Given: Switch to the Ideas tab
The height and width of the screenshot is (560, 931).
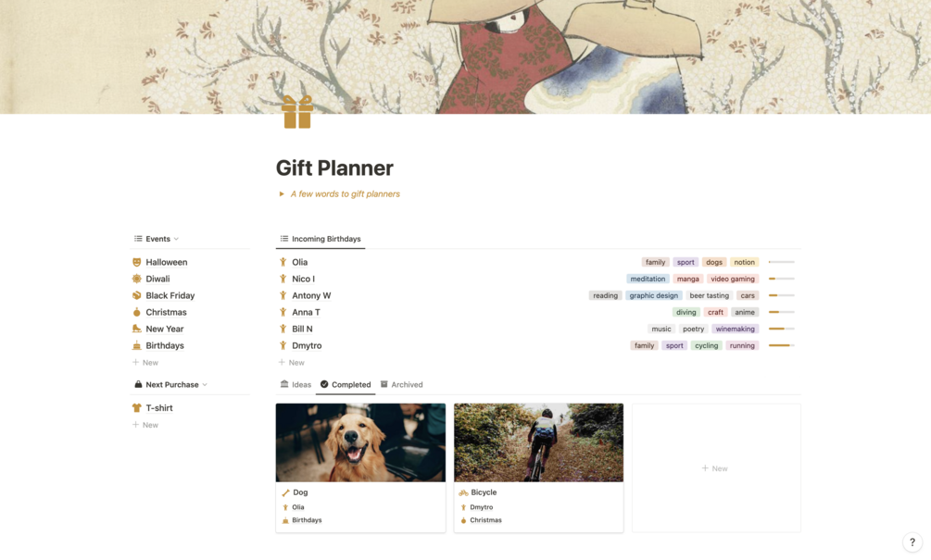Looking at the screenshot, I should pos(296,384).
